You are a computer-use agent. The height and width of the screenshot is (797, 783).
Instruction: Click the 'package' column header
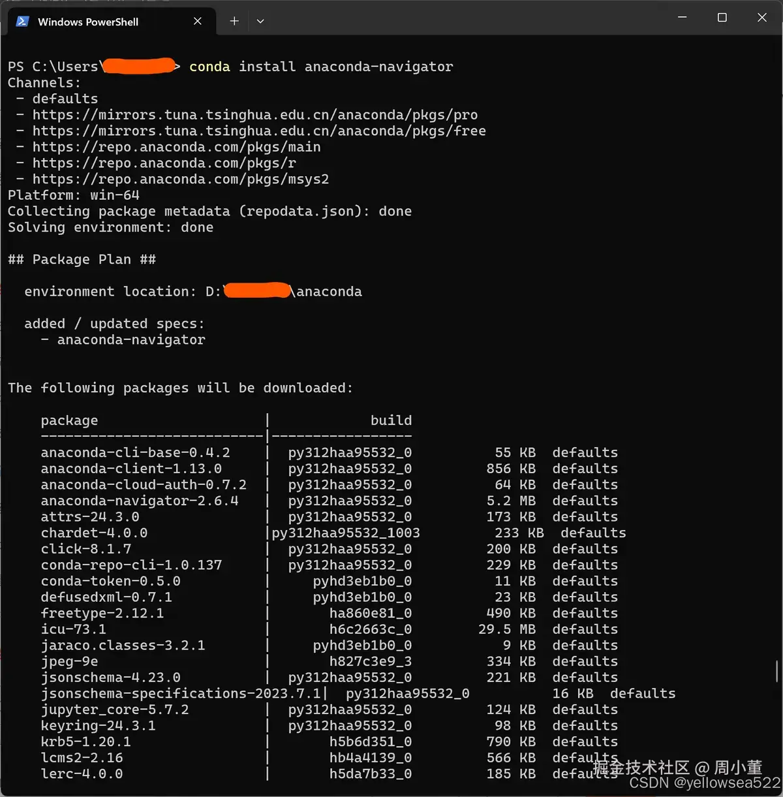click(69, 420)
